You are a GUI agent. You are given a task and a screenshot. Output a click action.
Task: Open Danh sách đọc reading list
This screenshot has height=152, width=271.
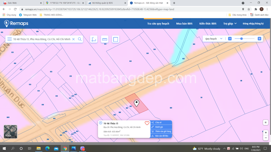click(x=259, y=15)
